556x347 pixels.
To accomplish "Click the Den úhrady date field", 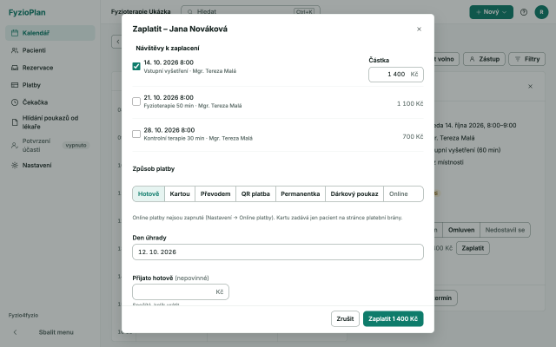I will coord(278,252).
